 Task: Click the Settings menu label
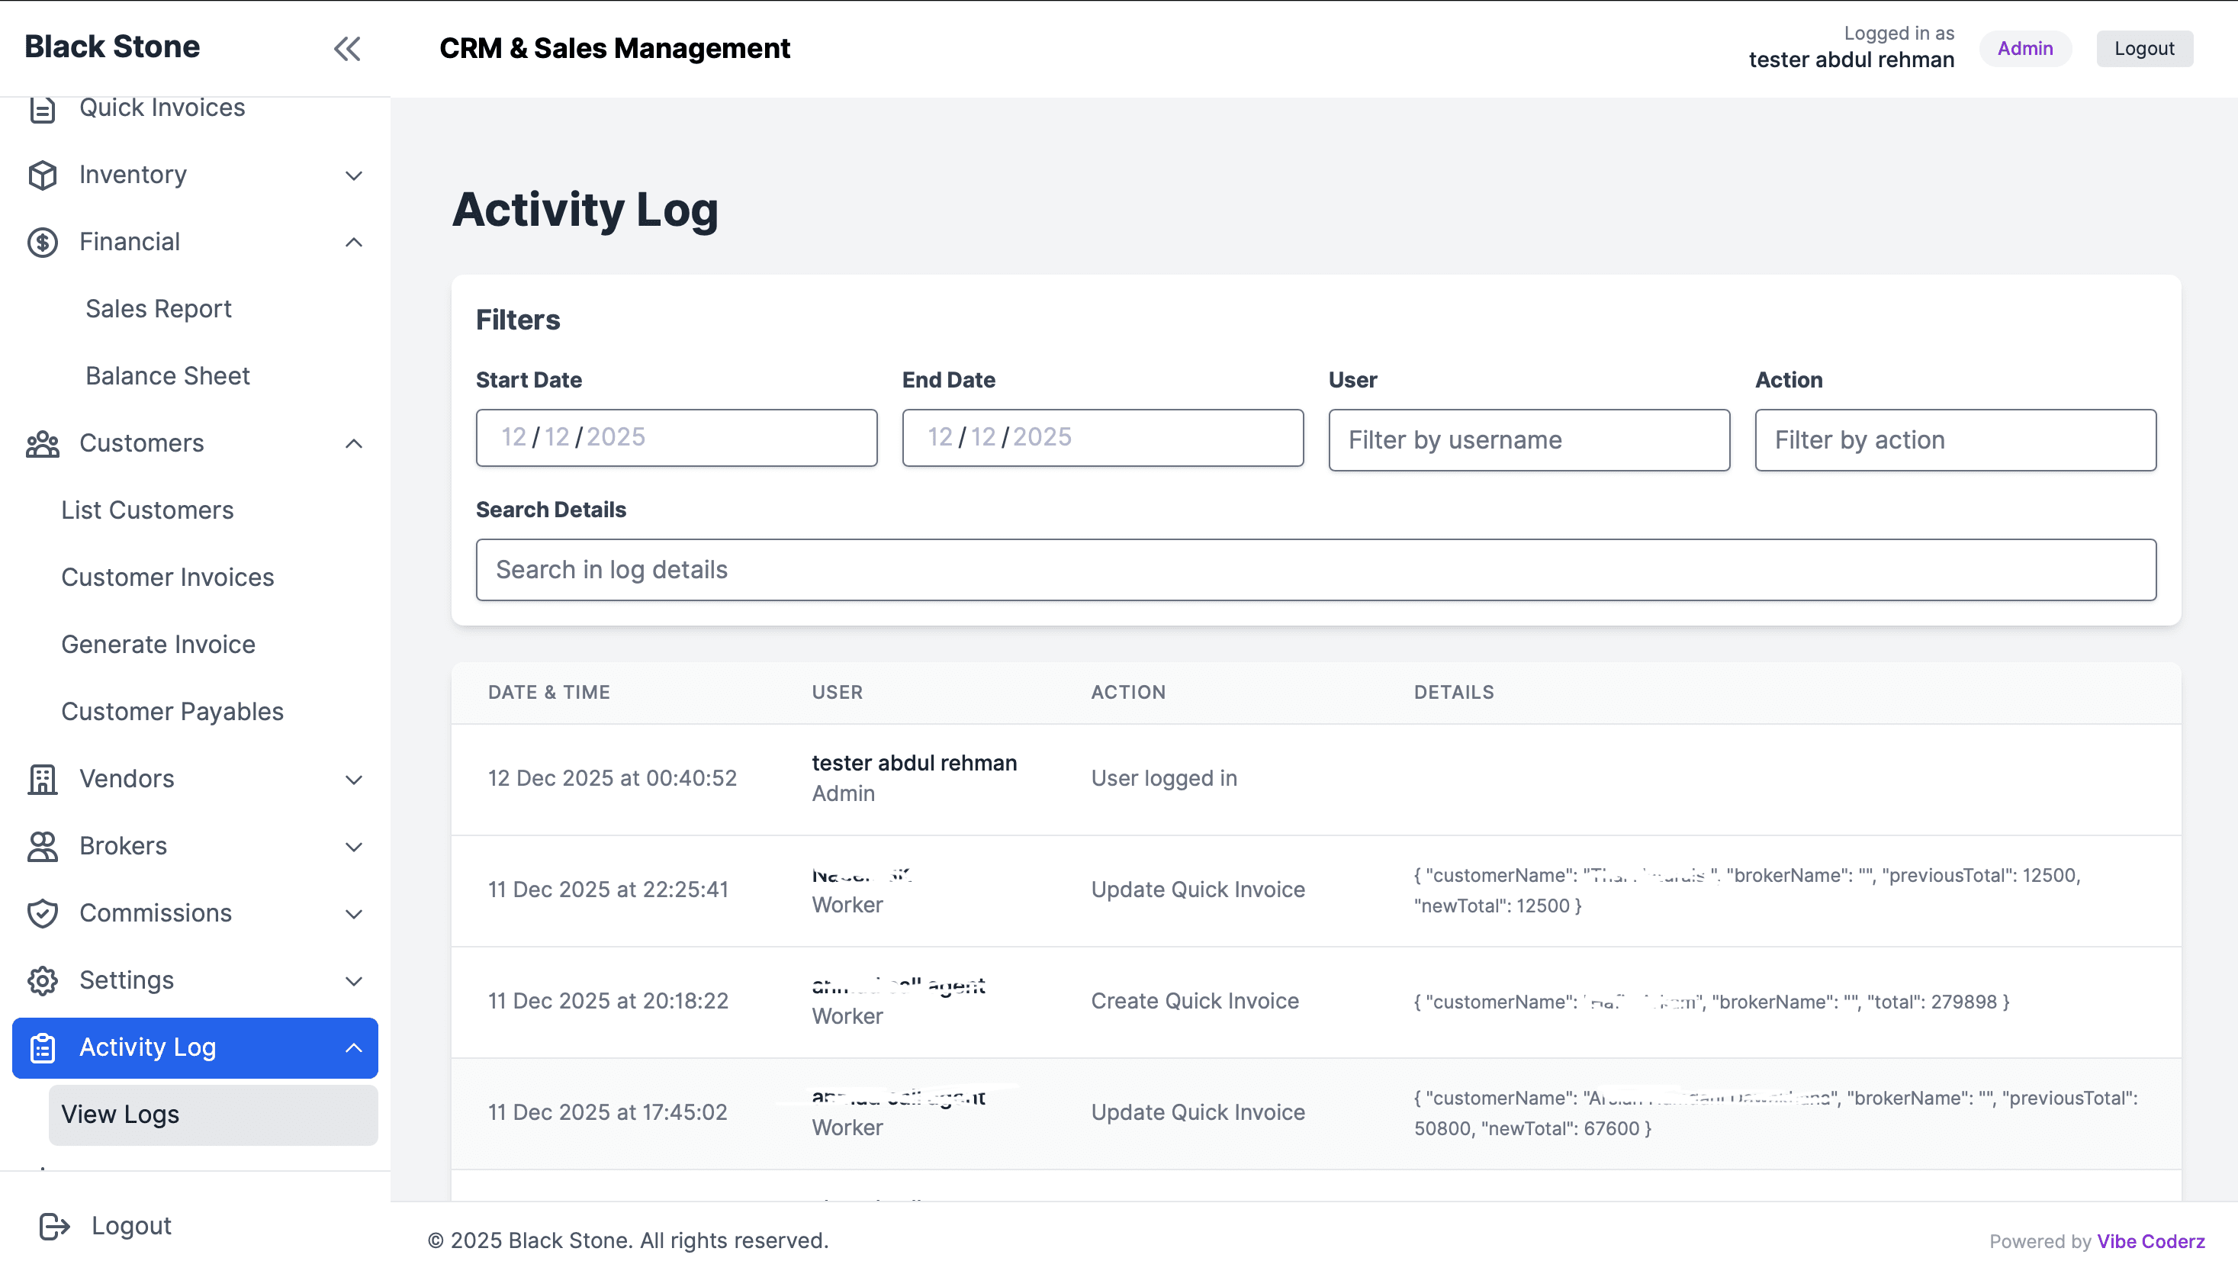127,981
